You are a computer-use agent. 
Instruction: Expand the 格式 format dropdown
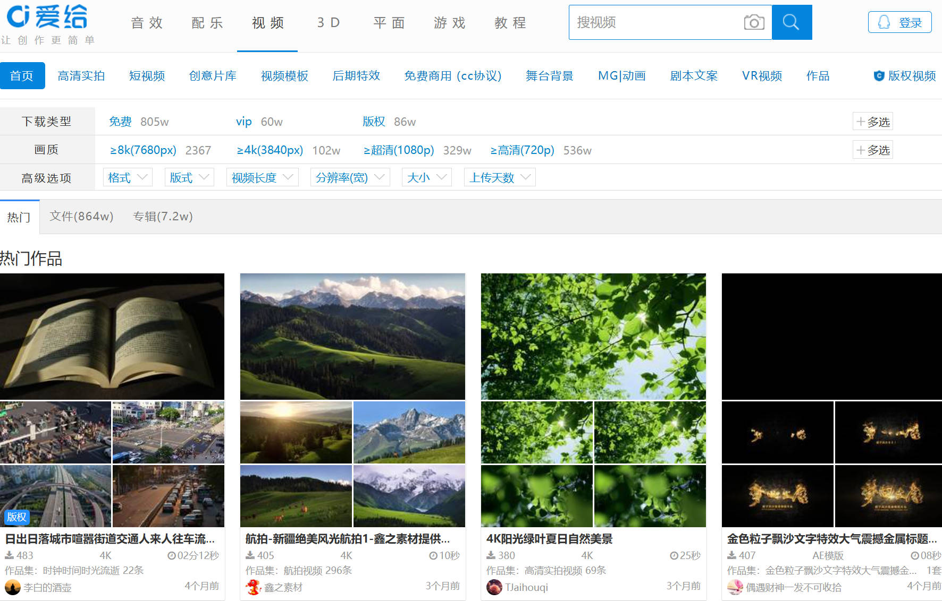tap(128, 177)
